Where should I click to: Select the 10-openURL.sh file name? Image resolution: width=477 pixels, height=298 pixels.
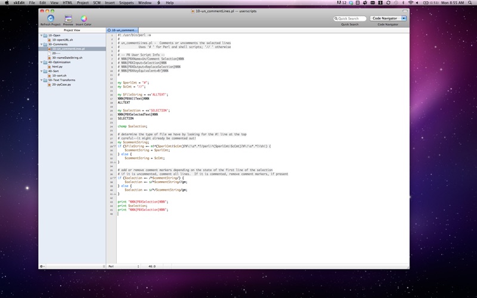point(63,40)
